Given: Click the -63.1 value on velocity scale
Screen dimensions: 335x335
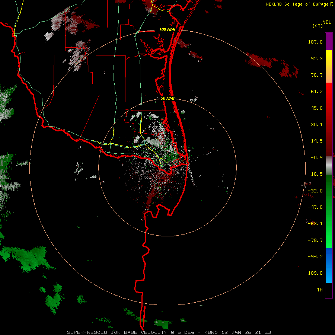Looking at the screenshot, I should coord(315,224).
